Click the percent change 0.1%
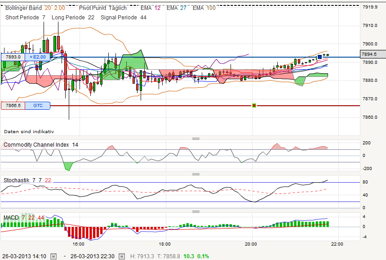This screenshot has height=260, width=386. pos(203,256)
